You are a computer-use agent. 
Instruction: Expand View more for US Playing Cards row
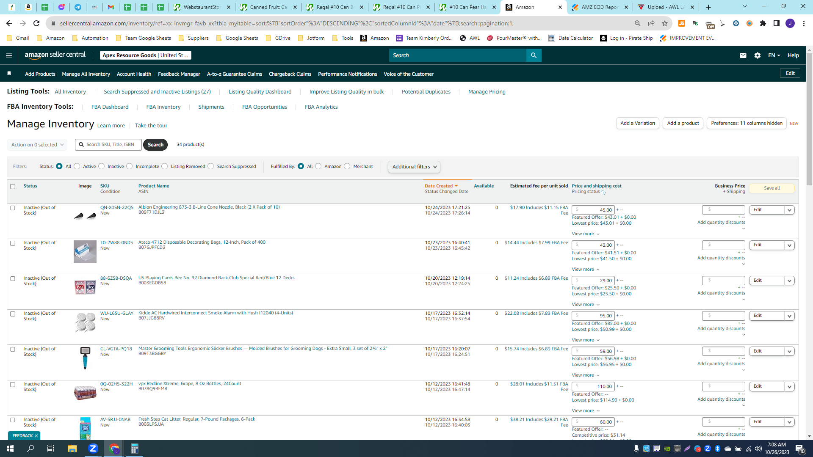pos(586,305)
